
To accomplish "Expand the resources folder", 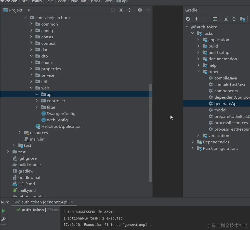I will (x=20, y=132).
